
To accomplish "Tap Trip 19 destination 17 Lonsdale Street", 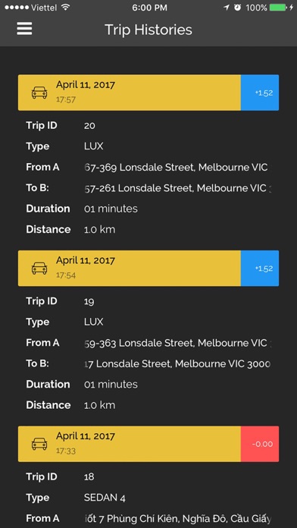I will point(177,363).
